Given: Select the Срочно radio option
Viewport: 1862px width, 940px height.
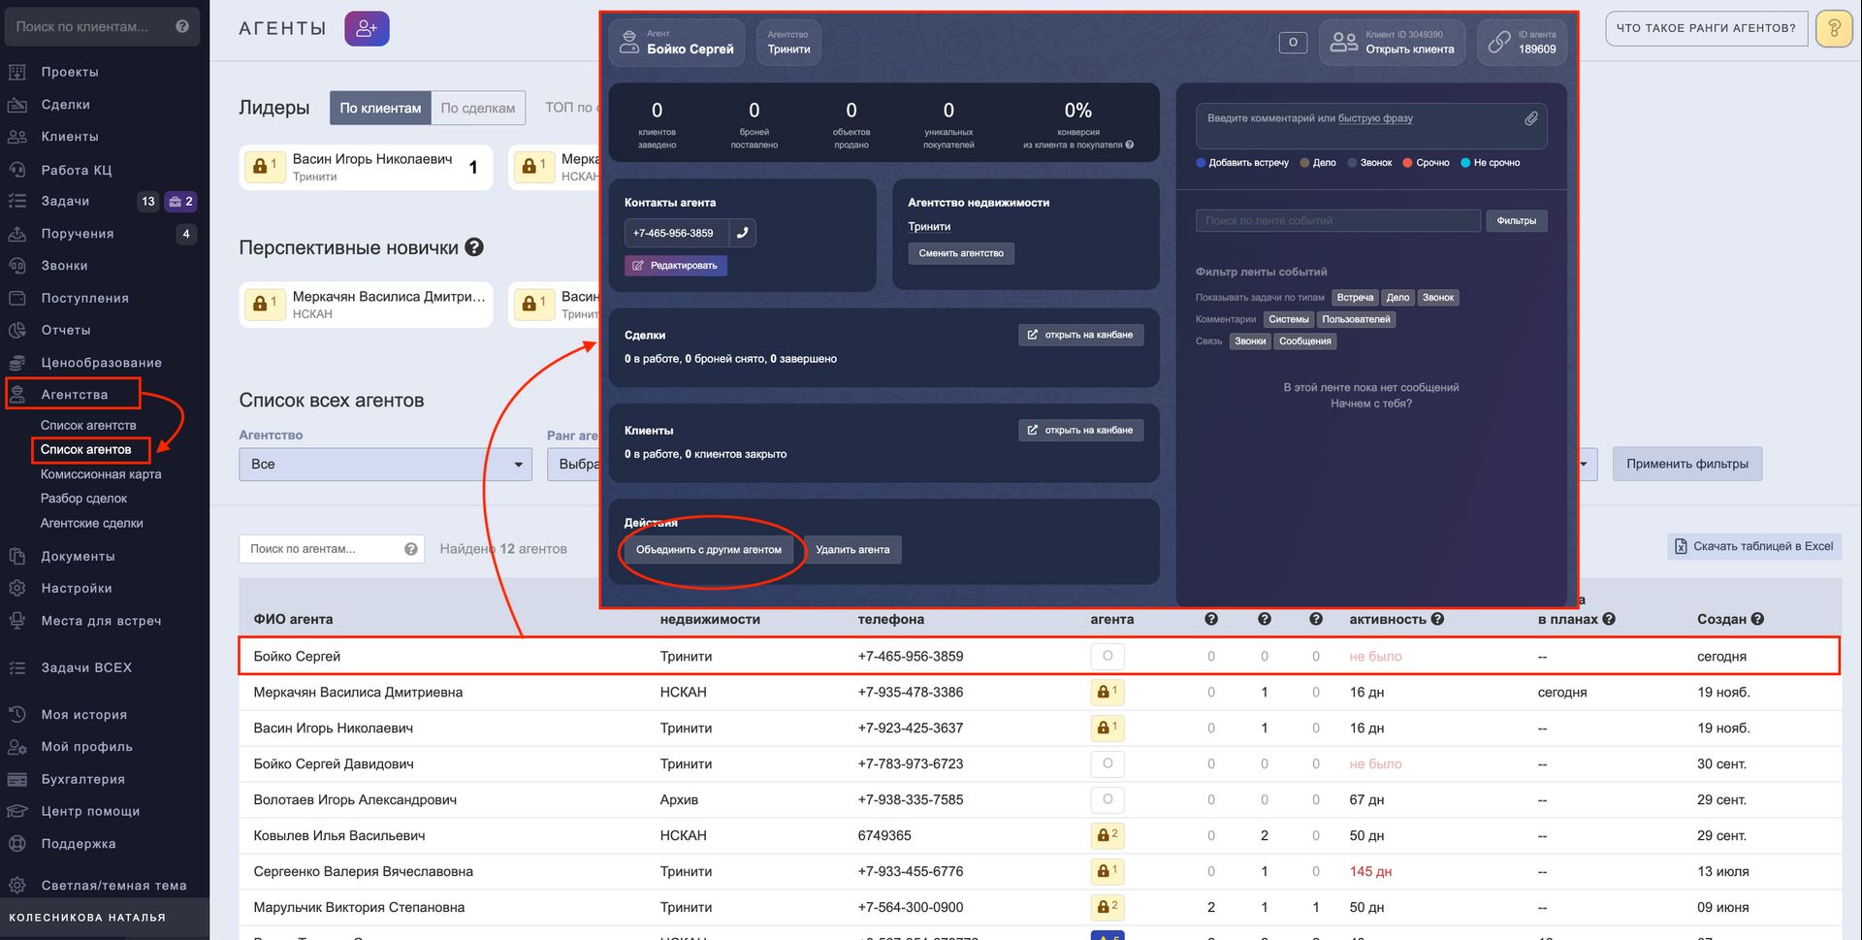Looking at the screenshot, I should [1408, 163].
